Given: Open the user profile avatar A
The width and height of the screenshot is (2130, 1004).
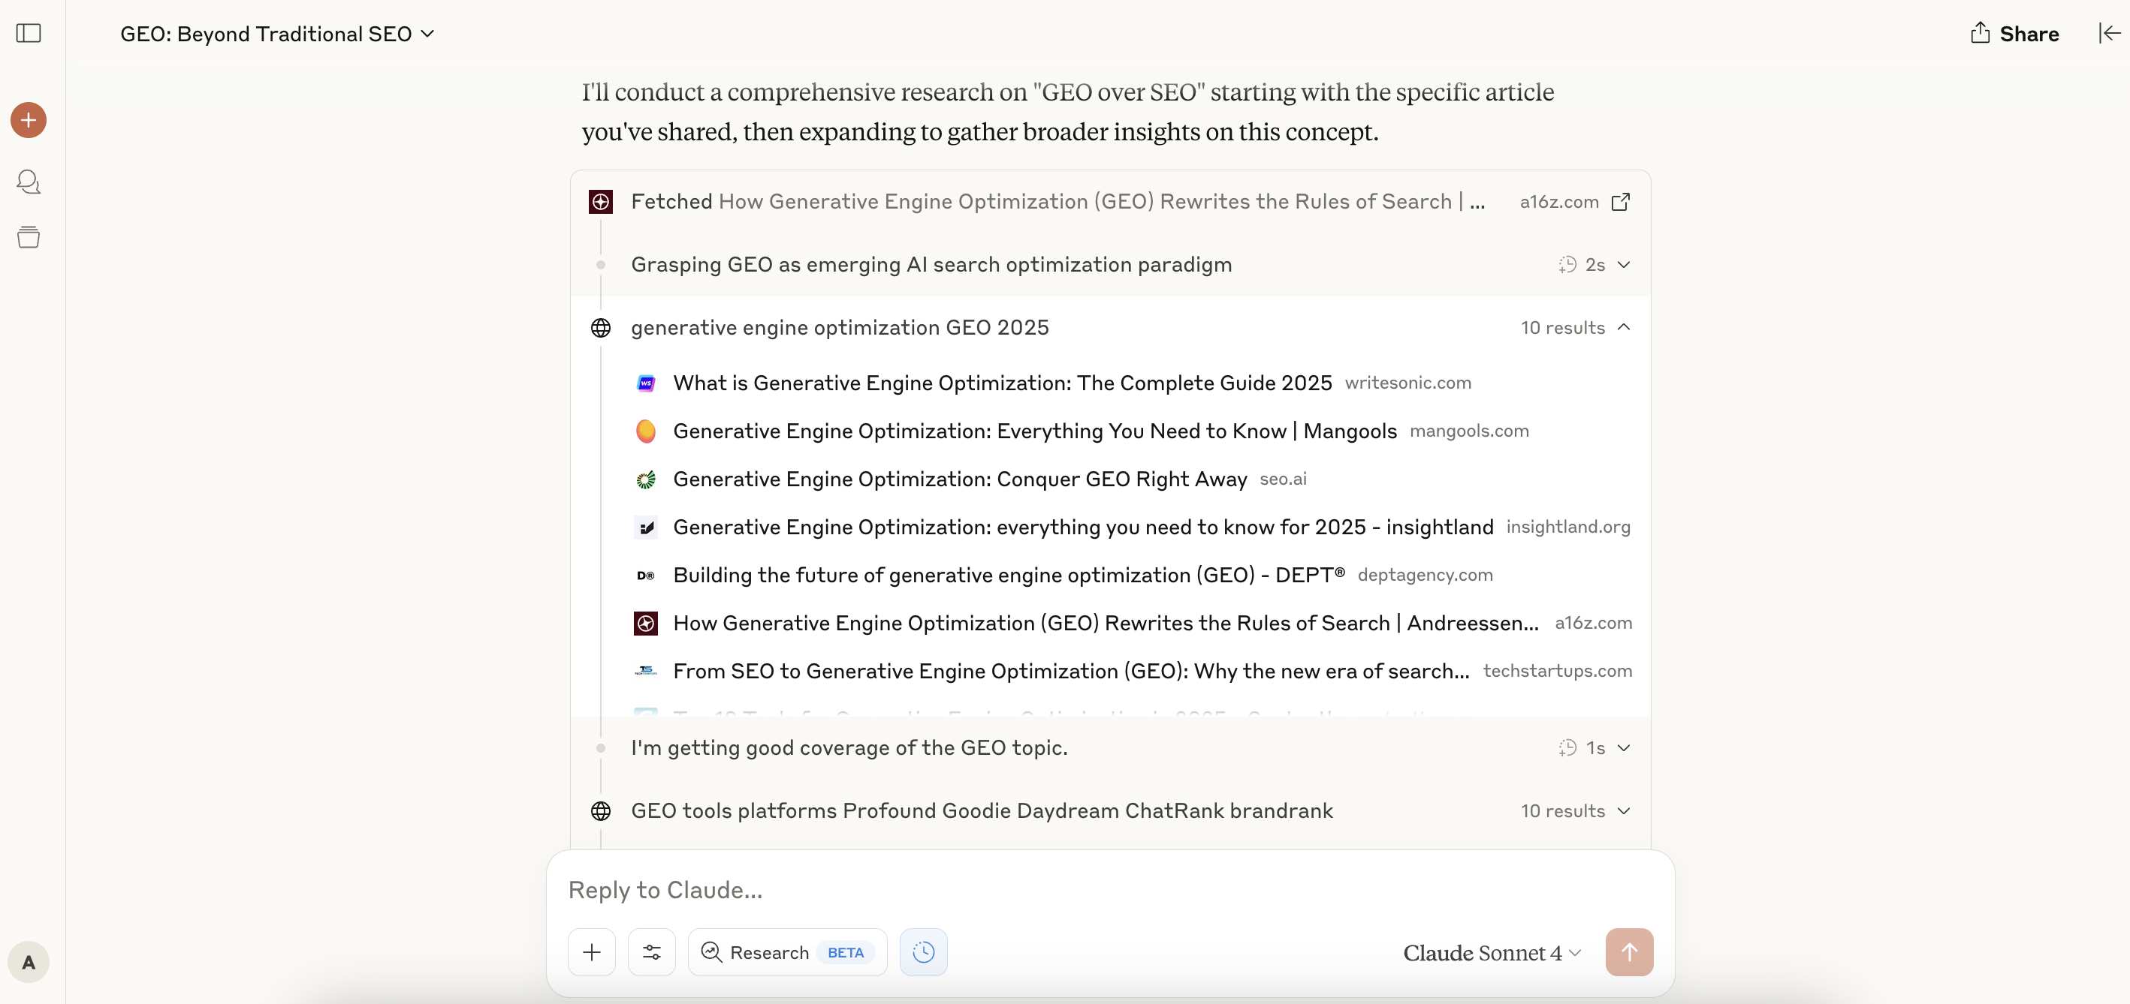Looking at the screenshot, I should [x=29, y=962].
